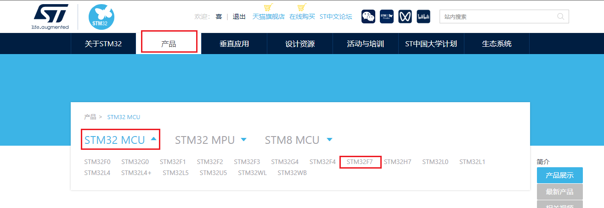Screen dimensions: 604x208
Task: Open the 设计资源 menu
Action: (300, 44)
